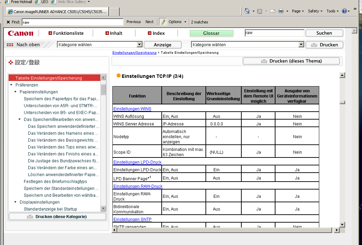Select Tabelle Einstellungen/Speicherung in the tree
This screenshot has width=362, height=245.
coord(54,78)
